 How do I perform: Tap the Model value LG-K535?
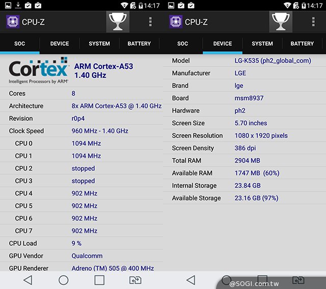pos(273,60)
